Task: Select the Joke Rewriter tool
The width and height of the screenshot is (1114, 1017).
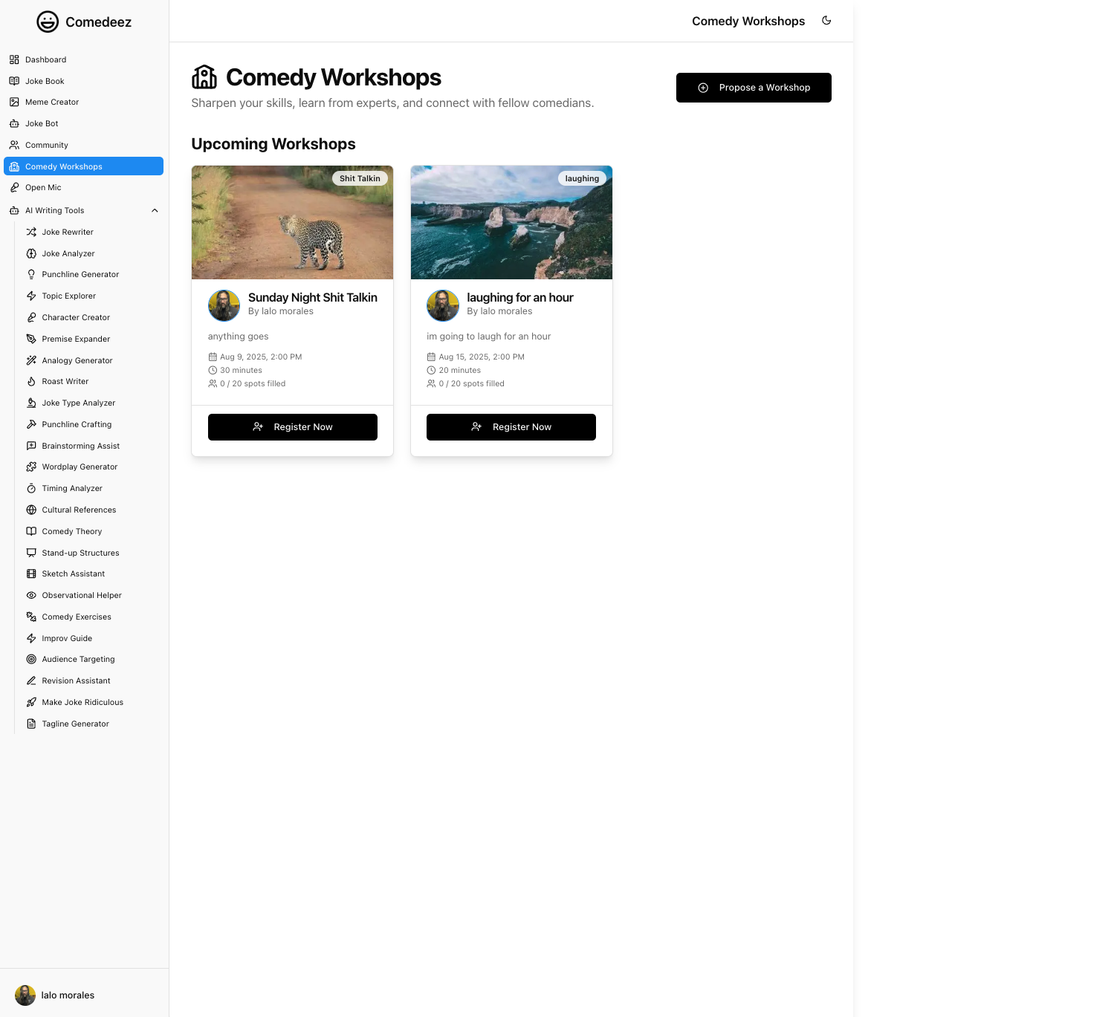Action: [x=68, y=232]
